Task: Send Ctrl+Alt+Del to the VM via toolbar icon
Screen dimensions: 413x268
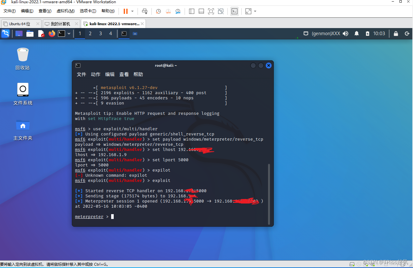Action: pyautogui.click(x=145, y=11)
